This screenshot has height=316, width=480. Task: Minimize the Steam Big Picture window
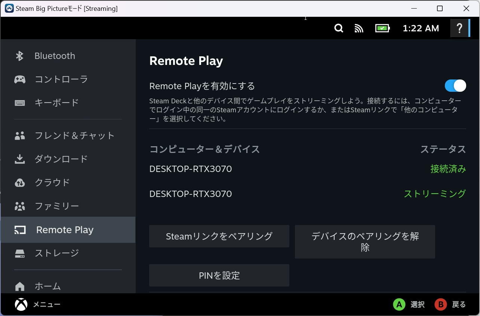[414, 8]
